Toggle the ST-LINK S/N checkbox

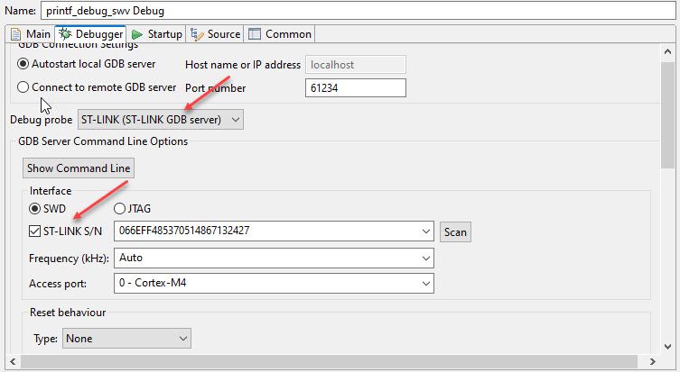click(x=34, y=231)
